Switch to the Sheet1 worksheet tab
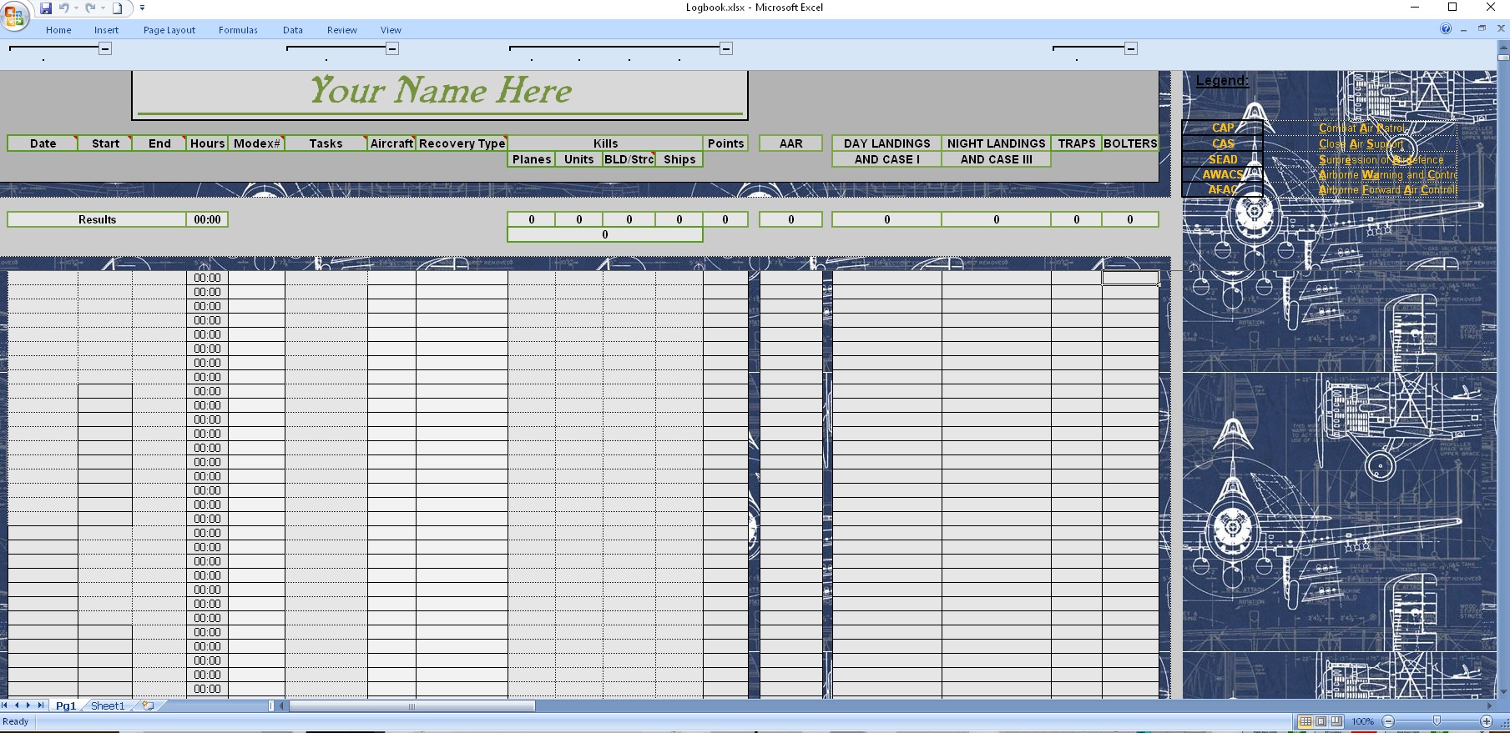The image size is (1510, 733). click(108, 705)
